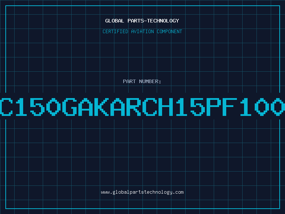The width and height of the screenshot is (285, 214).
Task: Click the 'PART NUMBER:' label
Action: pos(142,81)
